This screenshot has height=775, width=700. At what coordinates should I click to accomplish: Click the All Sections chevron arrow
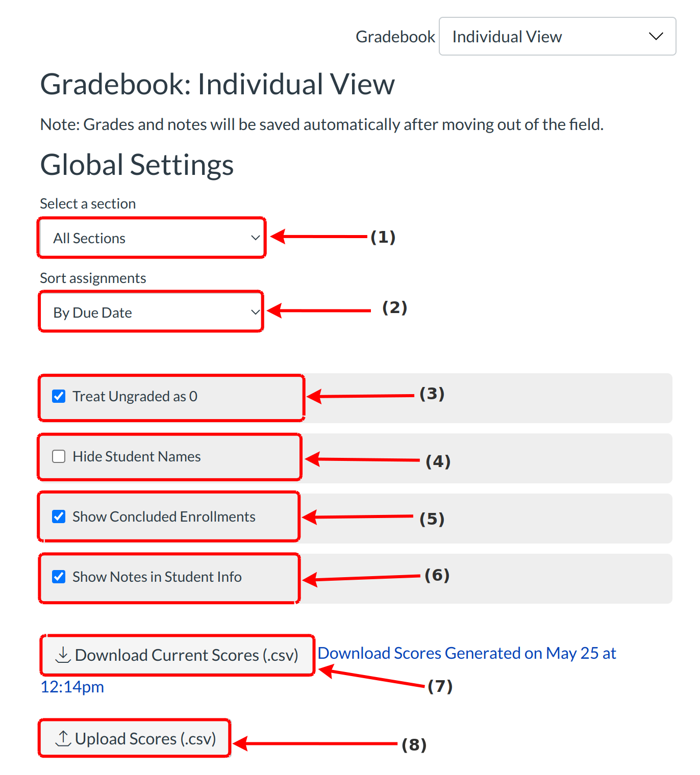255,238
